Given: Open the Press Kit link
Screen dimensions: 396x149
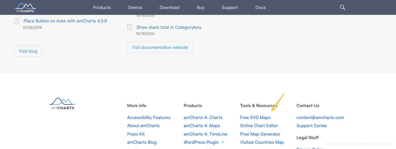Looking at the screenshot, I should point(136,134).
